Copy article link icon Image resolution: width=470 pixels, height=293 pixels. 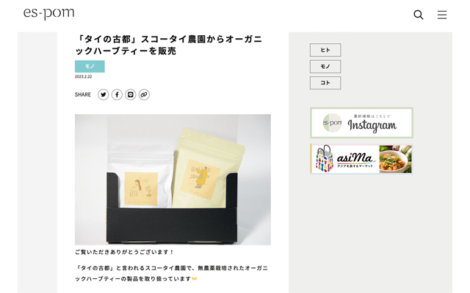pyautogui.click(x=144, y=94)
